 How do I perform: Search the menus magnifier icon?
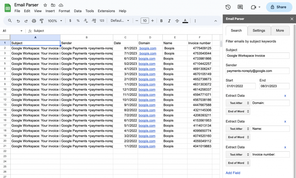coord(10,21)
